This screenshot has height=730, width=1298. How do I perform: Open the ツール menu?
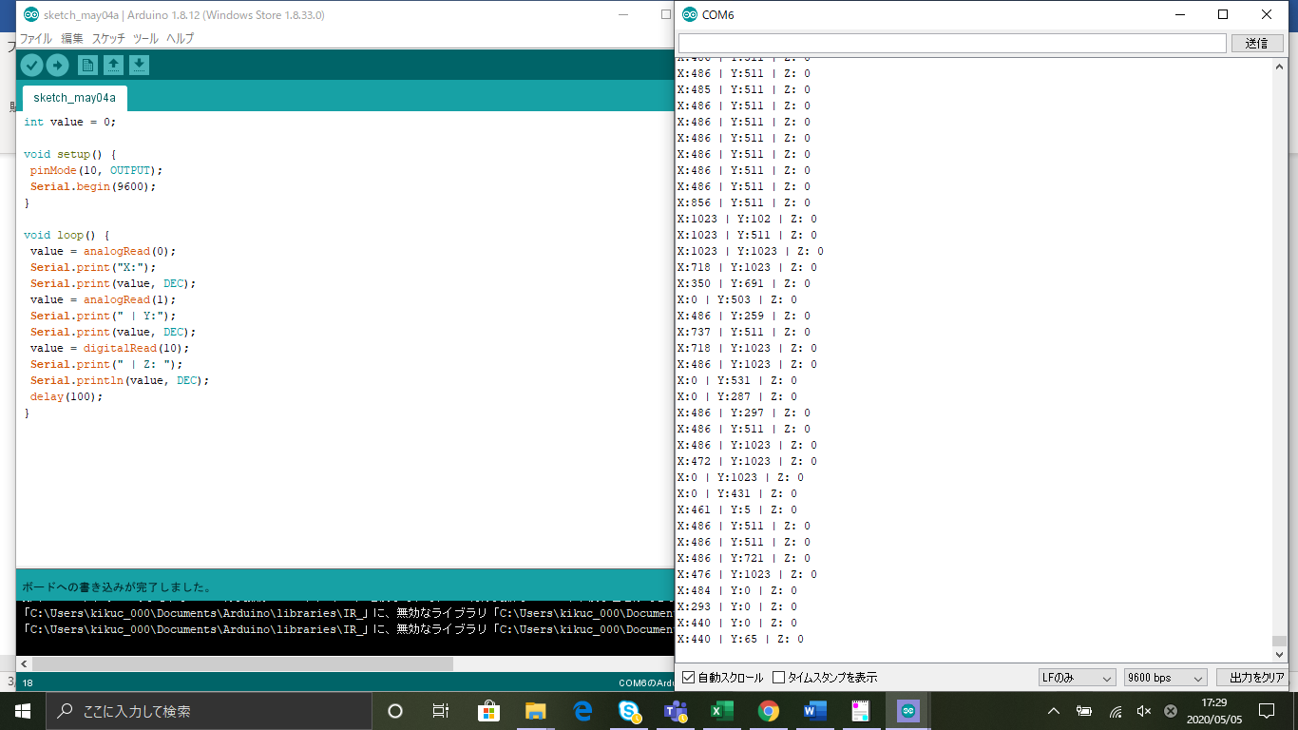145,39
